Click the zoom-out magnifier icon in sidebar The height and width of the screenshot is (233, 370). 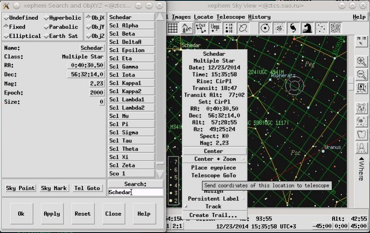click(361, 75)
